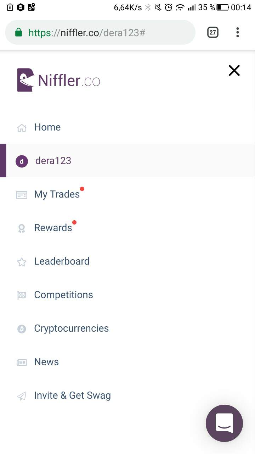This screenshot has width=255, height=454.
Task: Click the paper plane invite icon
Action: tap(22, 396)
